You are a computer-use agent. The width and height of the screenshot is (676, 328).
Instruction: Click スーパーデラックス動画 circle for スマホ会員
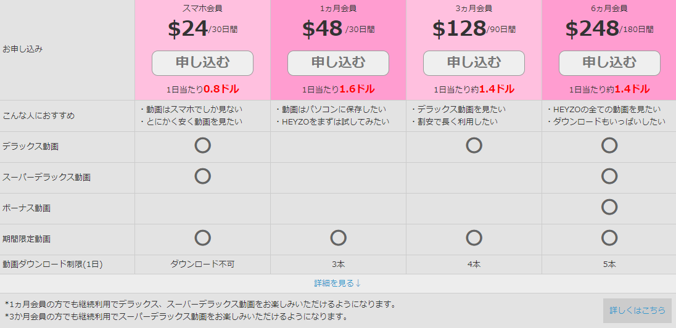pyautogui.click(x=203, y=176)
